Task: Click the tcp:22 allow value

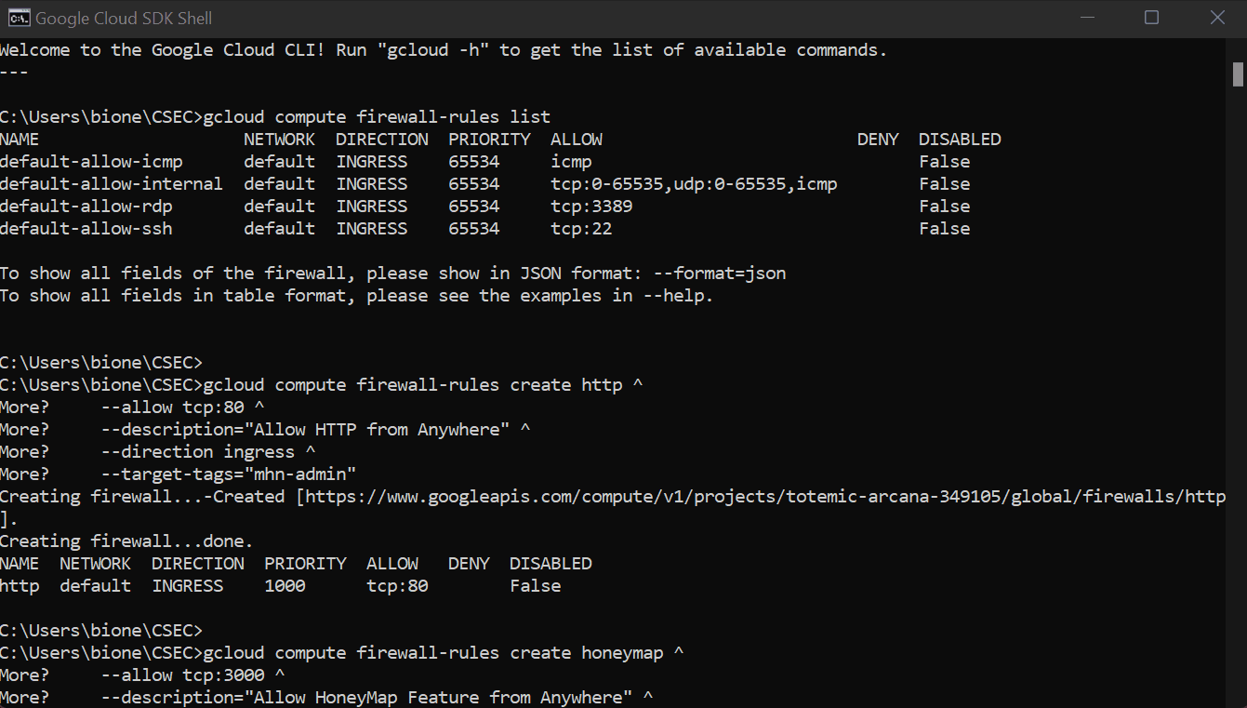Action: [x=581, y=229]
